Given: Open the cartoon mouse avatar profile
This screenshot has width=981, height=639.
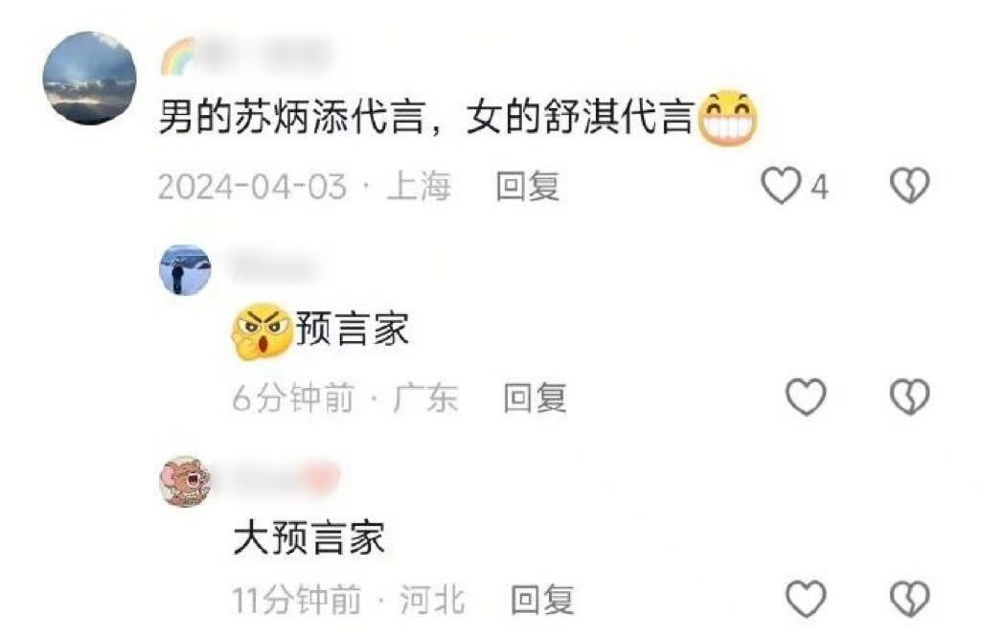Looking at the screenshot, I should pyautogui.click(x=185, y=481).
